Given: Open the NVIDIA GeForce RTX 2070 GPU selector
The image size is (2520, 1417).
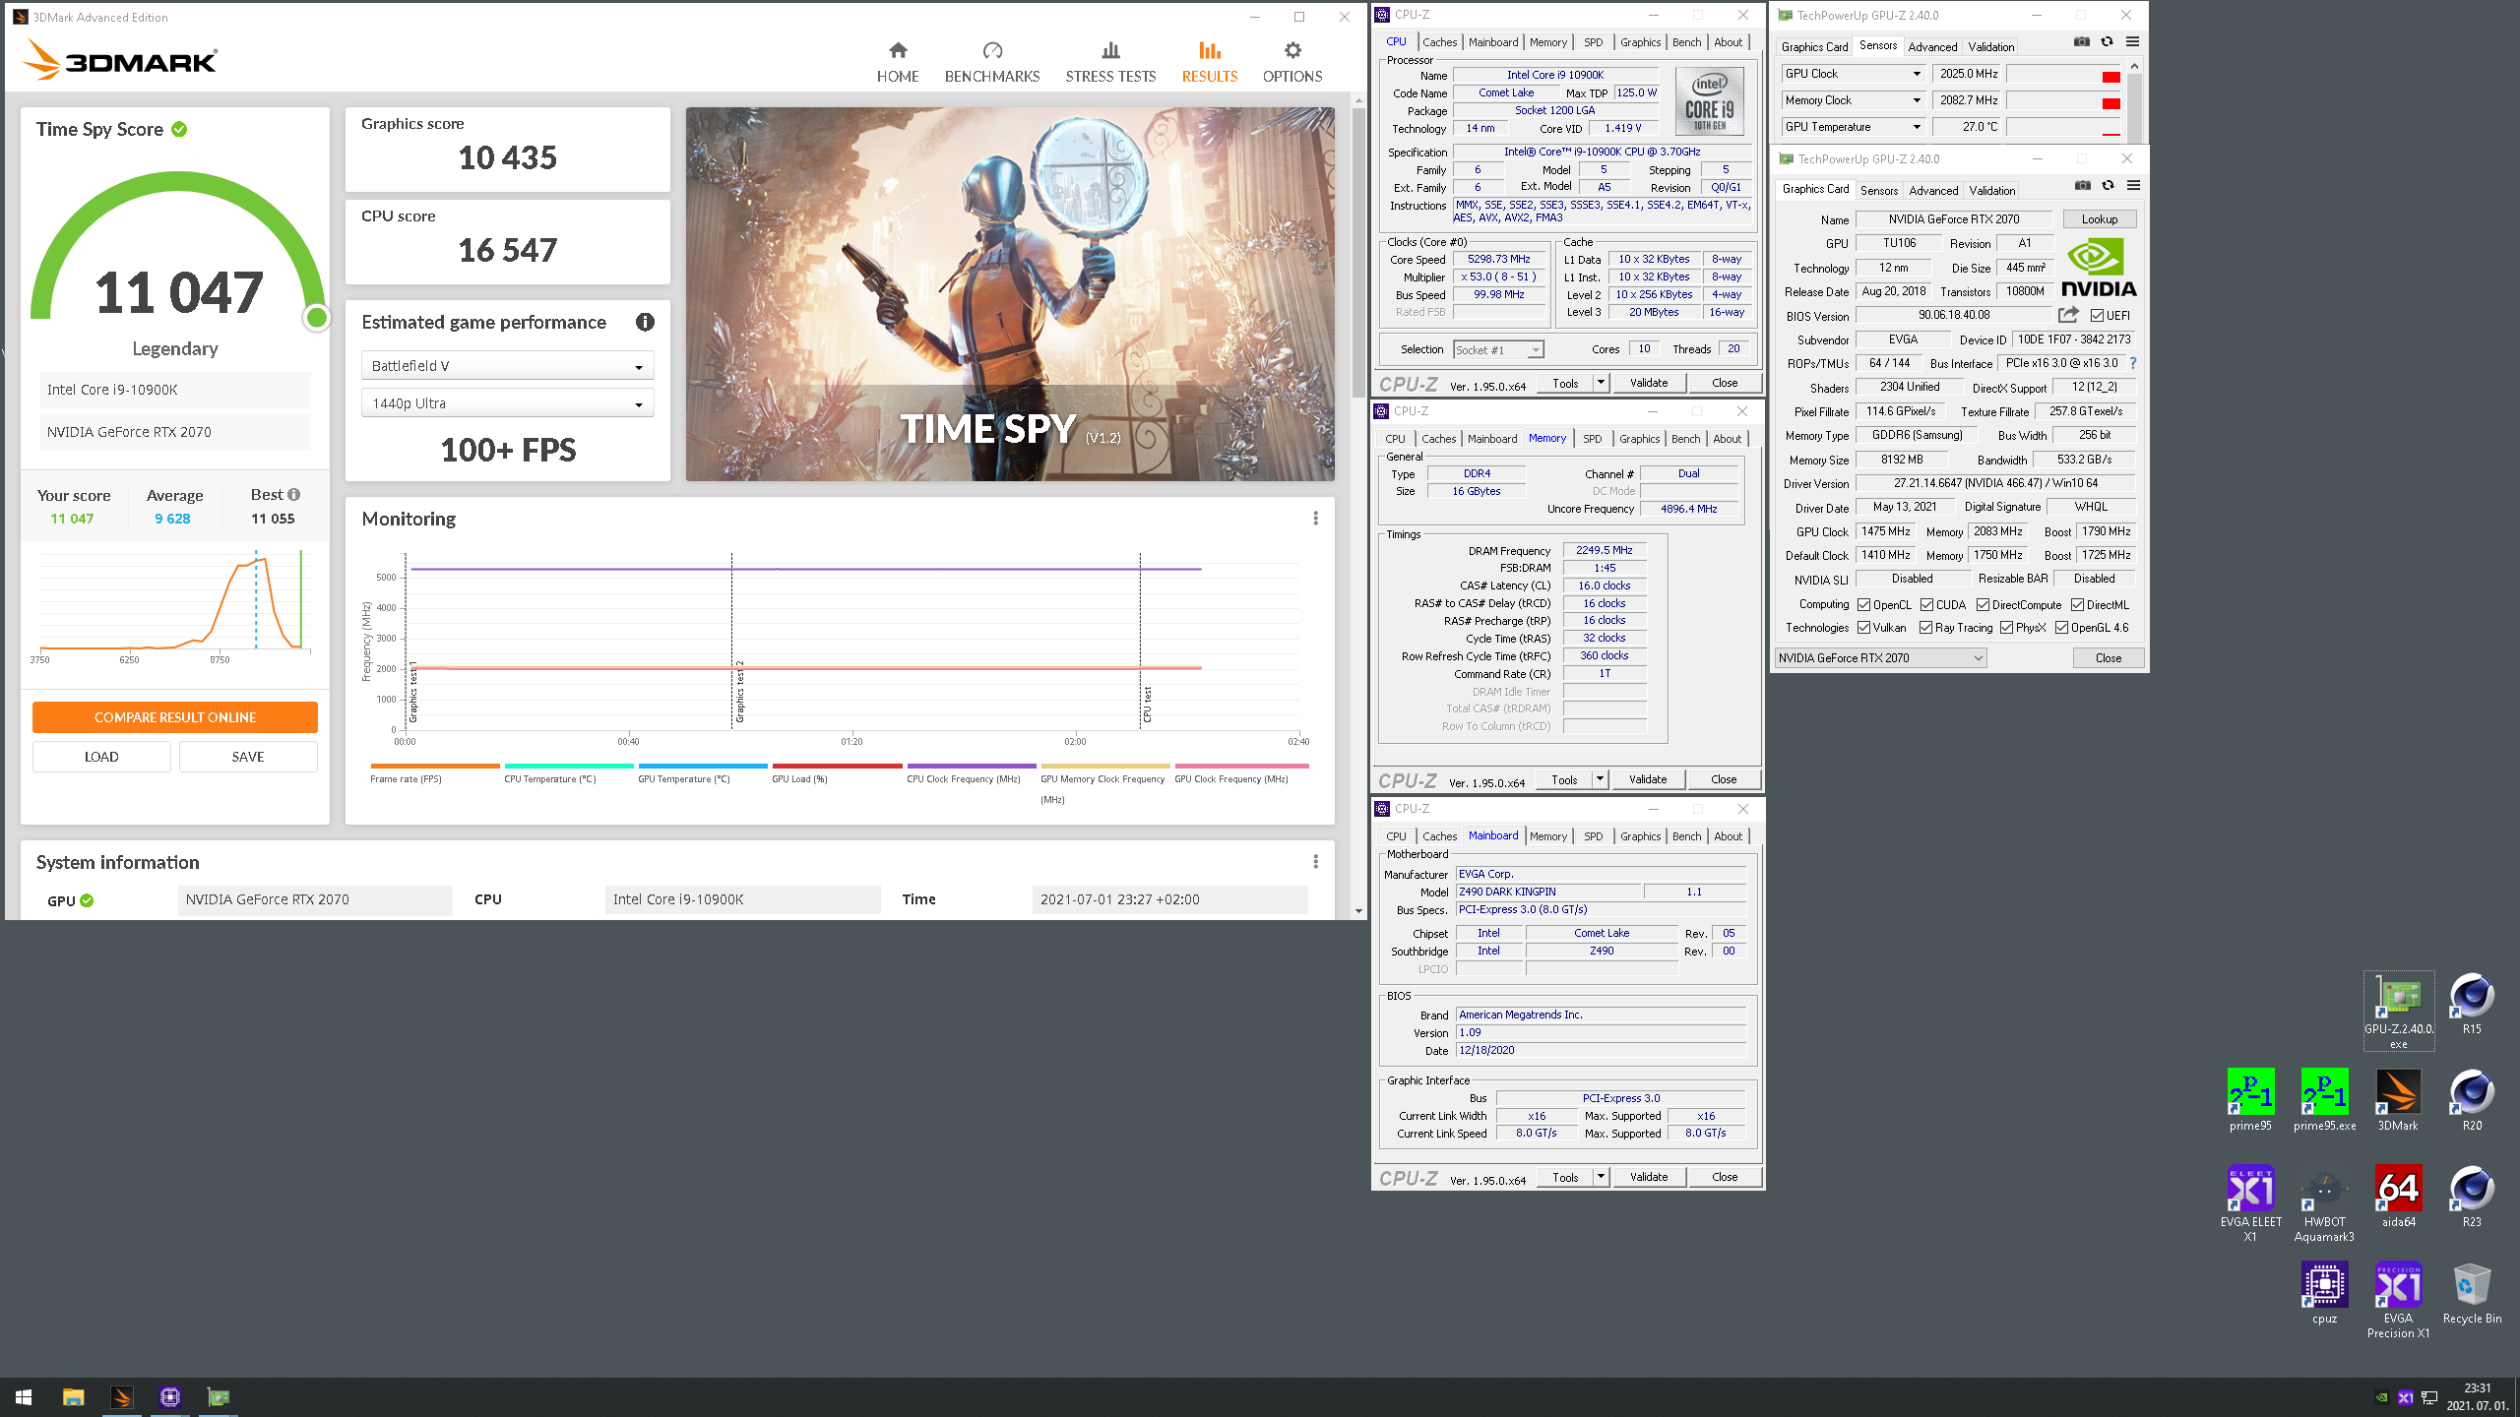Looking at the screenshot, I should (1880, 658).
